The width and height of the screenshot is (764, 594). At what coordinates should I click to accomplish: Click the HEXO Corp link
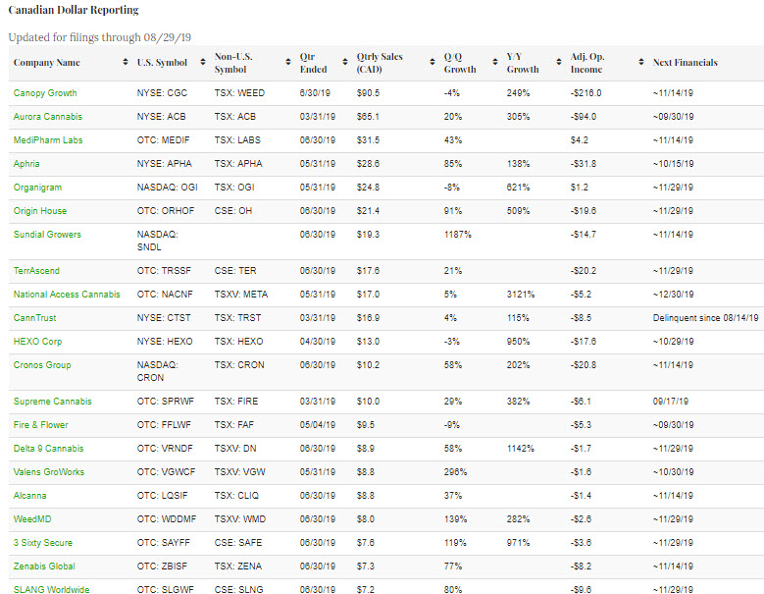point(38,342)
